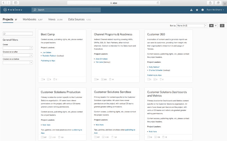Show Safari sidebar
227x141 pixels.
tap(16, 3)
